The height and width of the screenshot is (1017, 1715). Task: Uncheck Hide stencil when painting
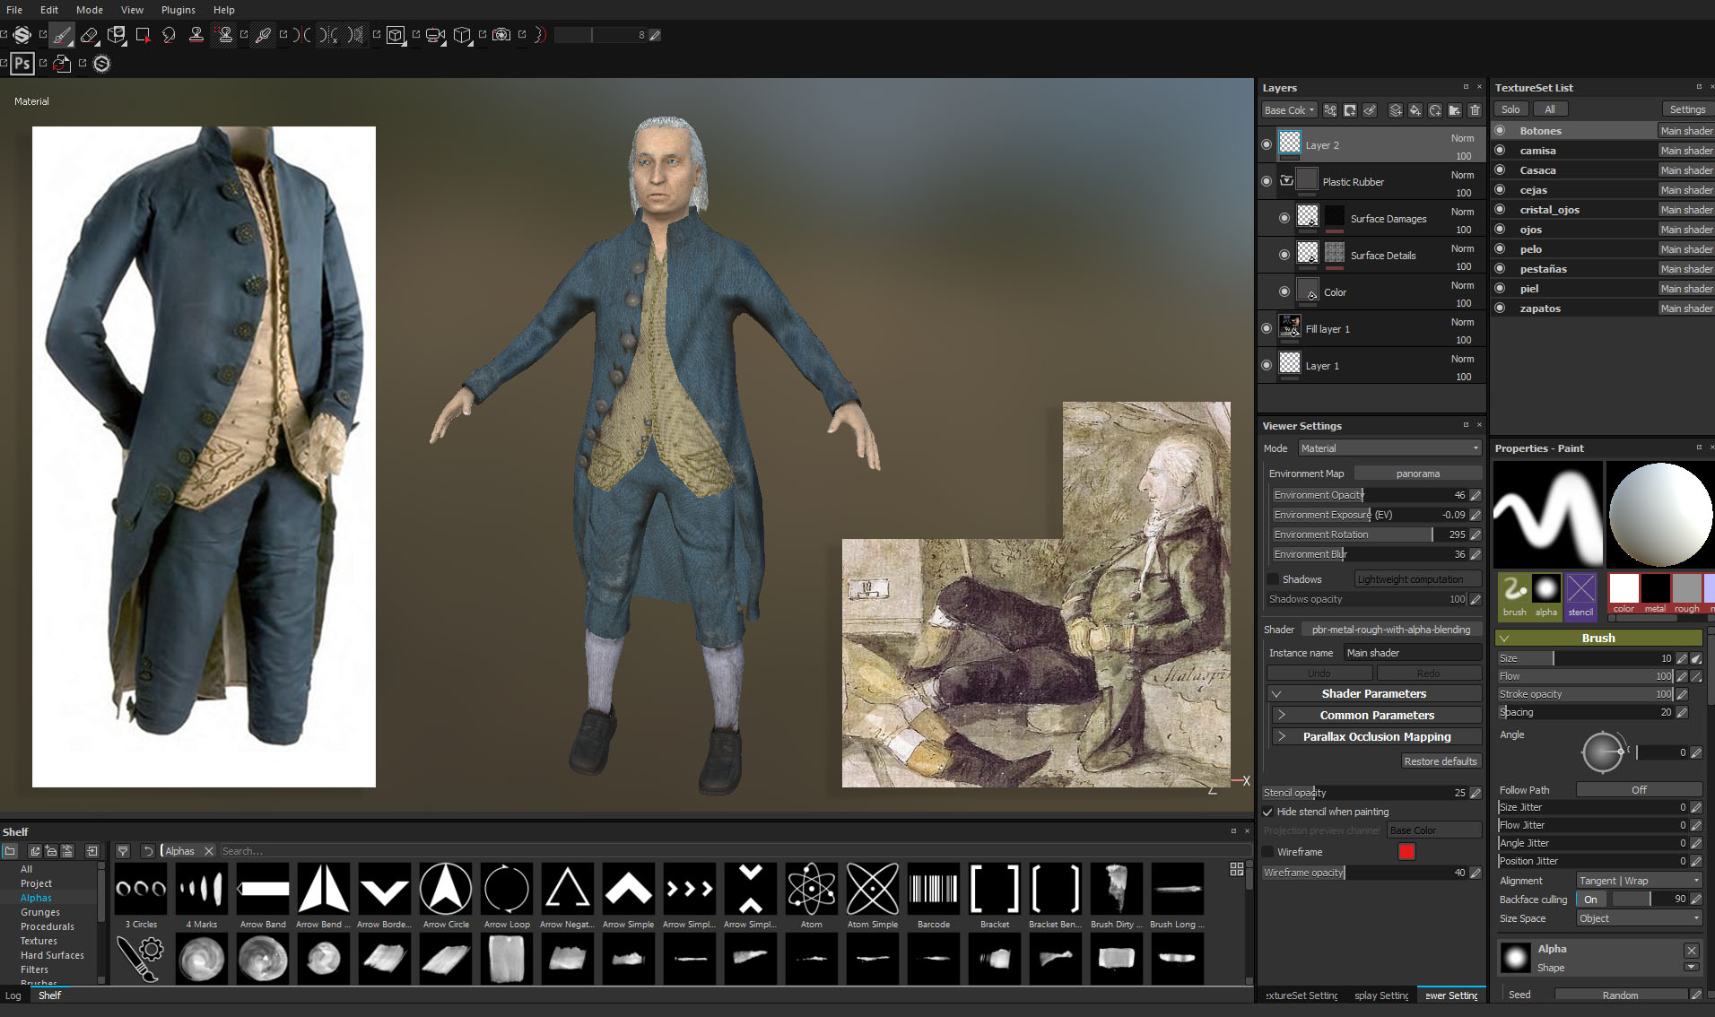point(1268,812)
